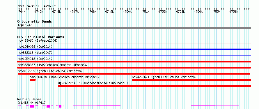Click the chr12:4743788..4756922 coordinate label
Viewport: 259px width, 109px height.
point(37,6)
